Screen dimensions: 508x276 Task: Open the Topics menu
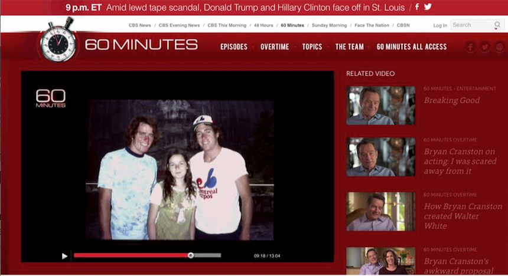pyautogui.click(x=312, y=47)
